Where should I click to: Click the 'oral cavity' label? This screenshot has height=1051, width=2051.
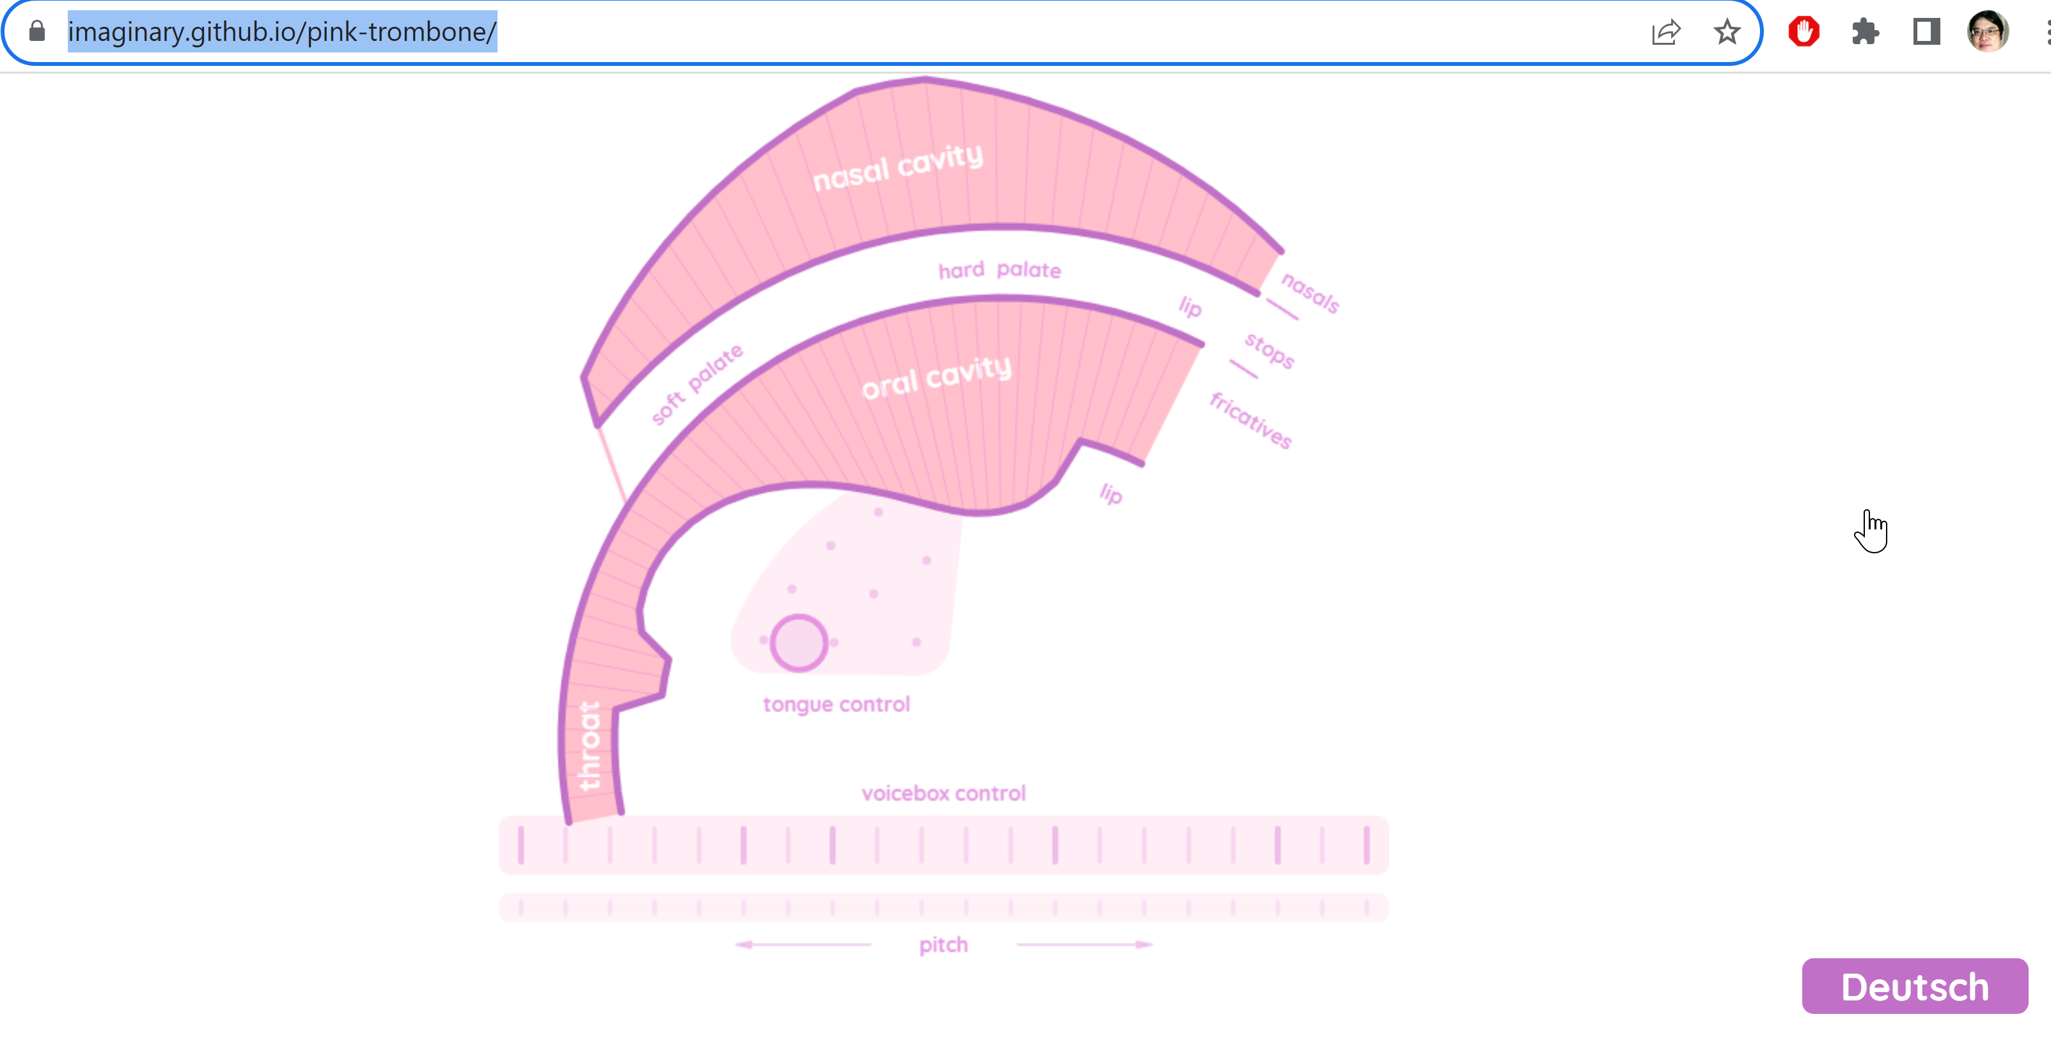pyautogui.click(x=936, y=377)
